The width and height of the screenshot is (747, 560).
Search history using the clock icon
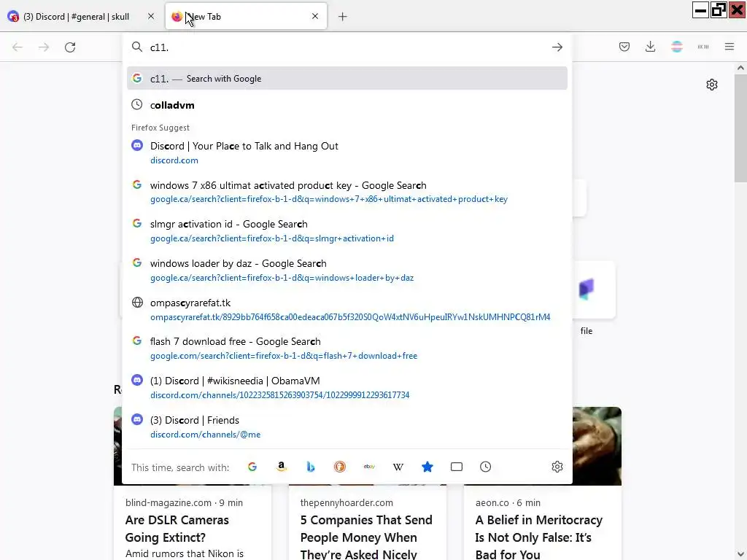[x=485, y=467]
